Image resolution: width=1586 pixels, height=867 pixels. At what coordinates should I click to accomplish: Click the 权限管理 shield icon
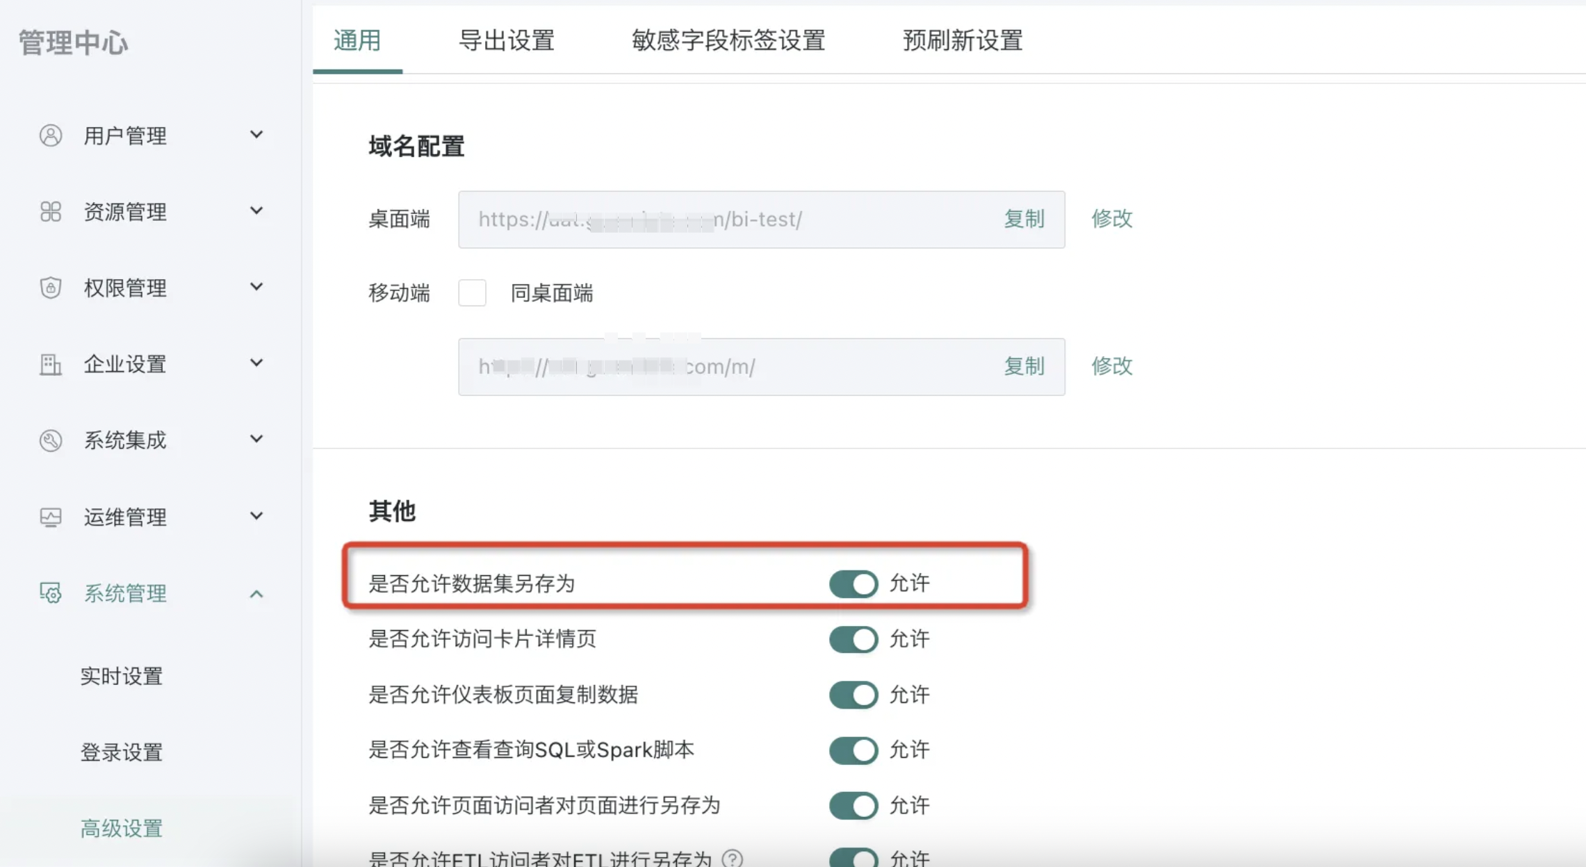coord(51,288)
